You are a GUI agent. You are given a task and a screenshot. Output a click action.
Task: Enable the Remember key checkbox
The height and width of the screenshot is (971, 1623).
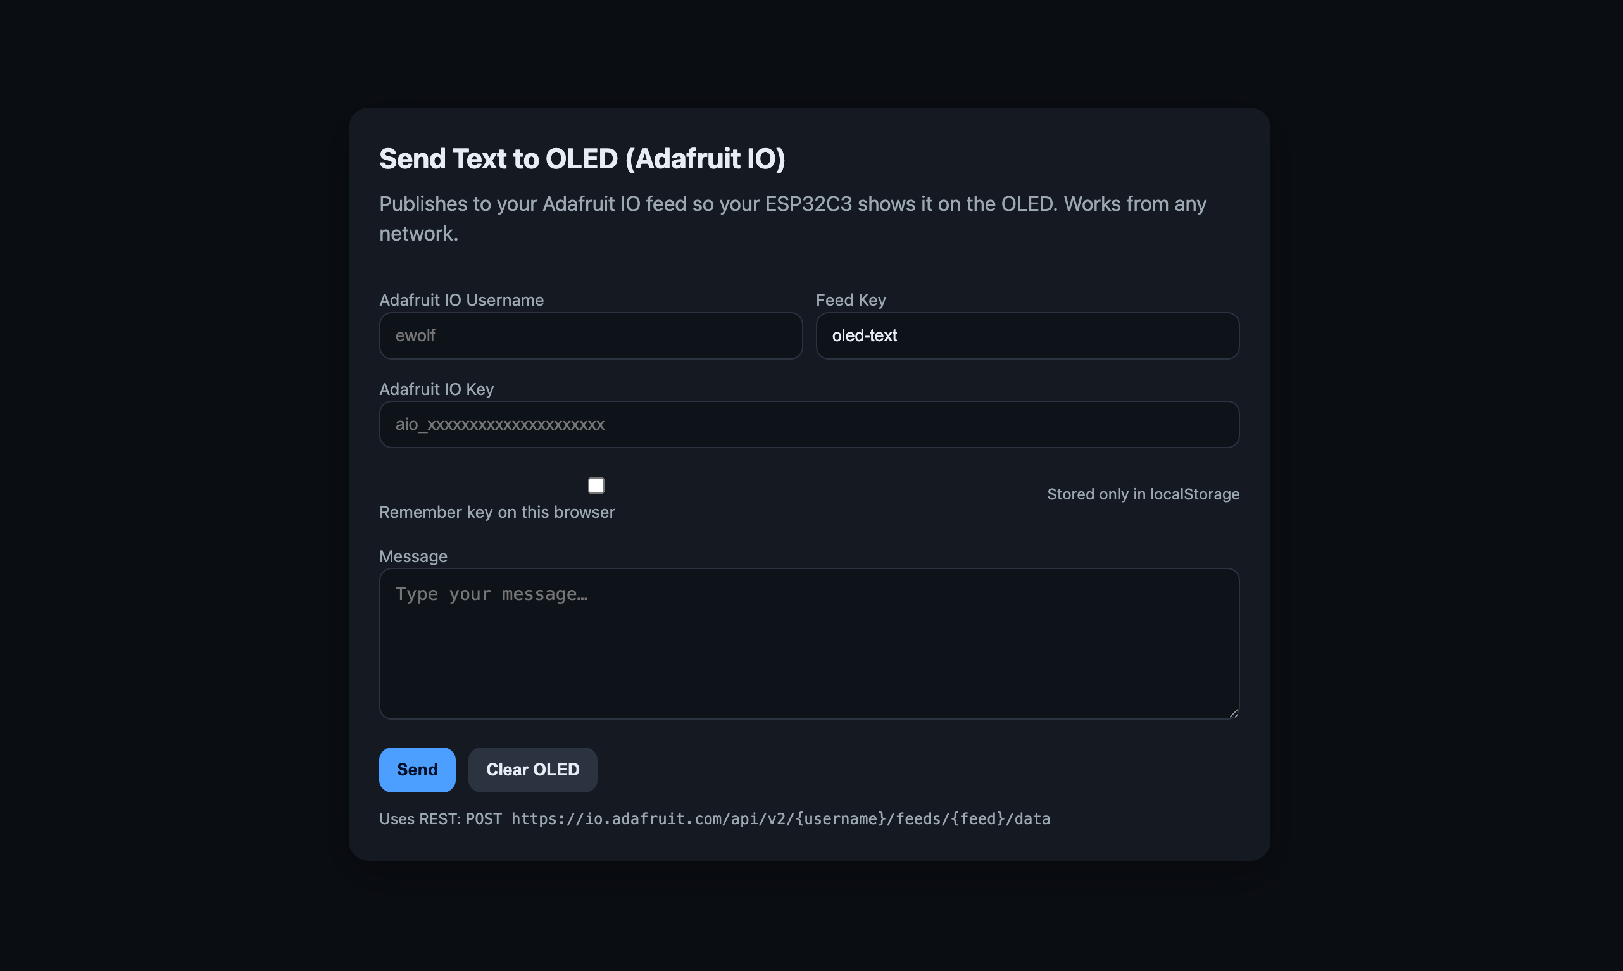coord(596,485)
